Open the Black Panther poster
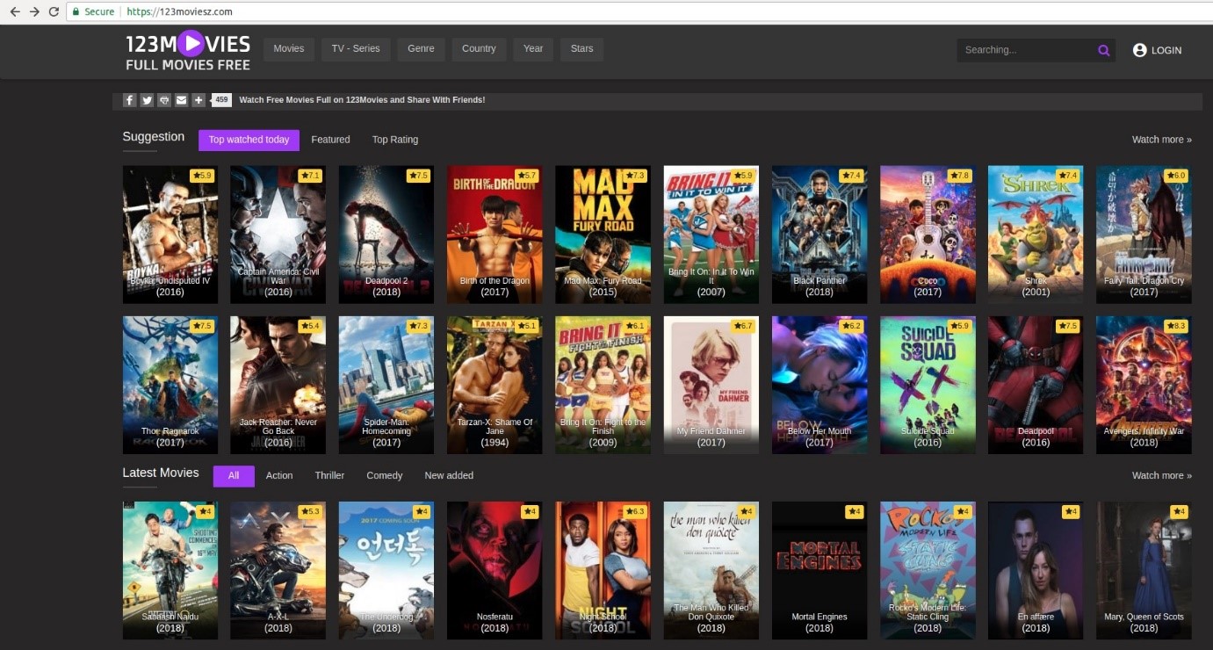The image size is (1213, 650). point(819,235)
